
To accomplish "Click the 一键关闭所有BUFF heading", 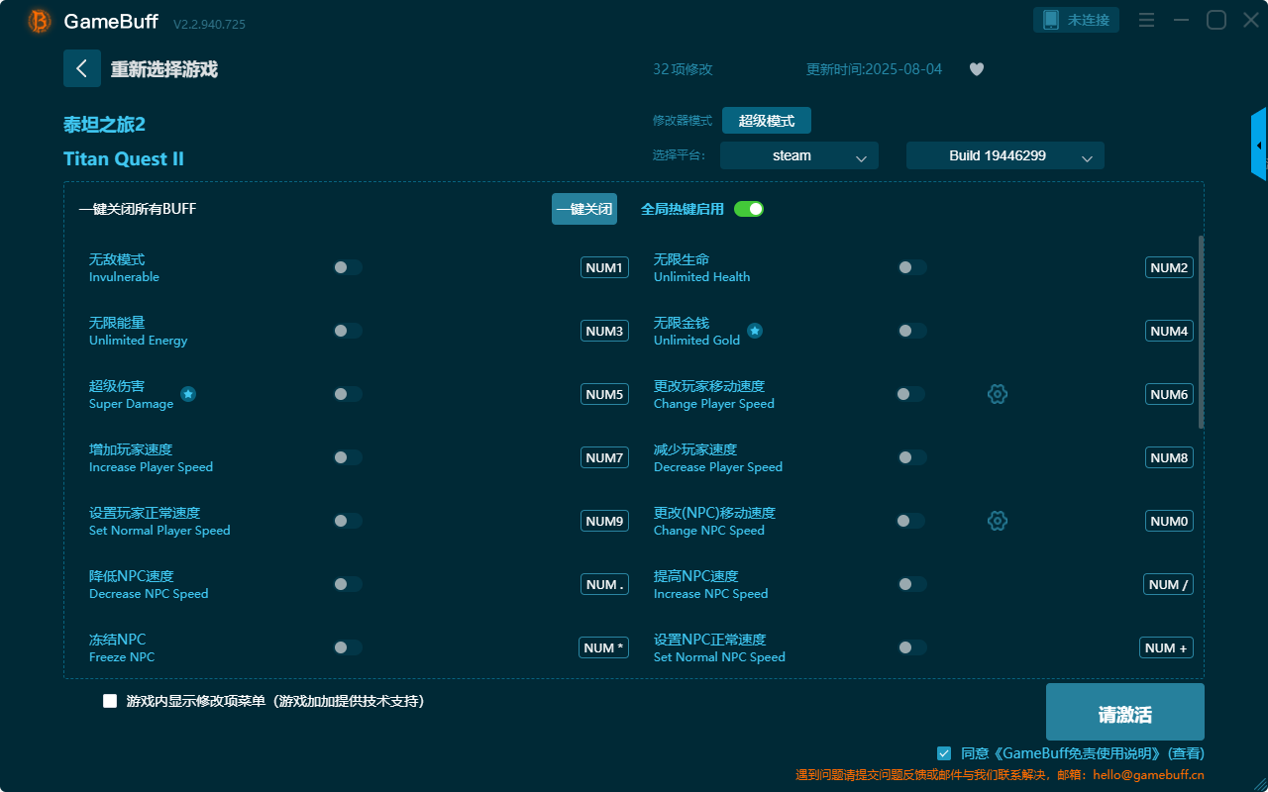I will click(x=138, y=209).
